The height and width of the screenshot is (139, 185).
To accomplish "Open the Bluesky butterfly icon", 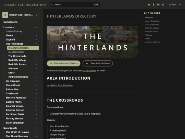I will tap(158, 4).
